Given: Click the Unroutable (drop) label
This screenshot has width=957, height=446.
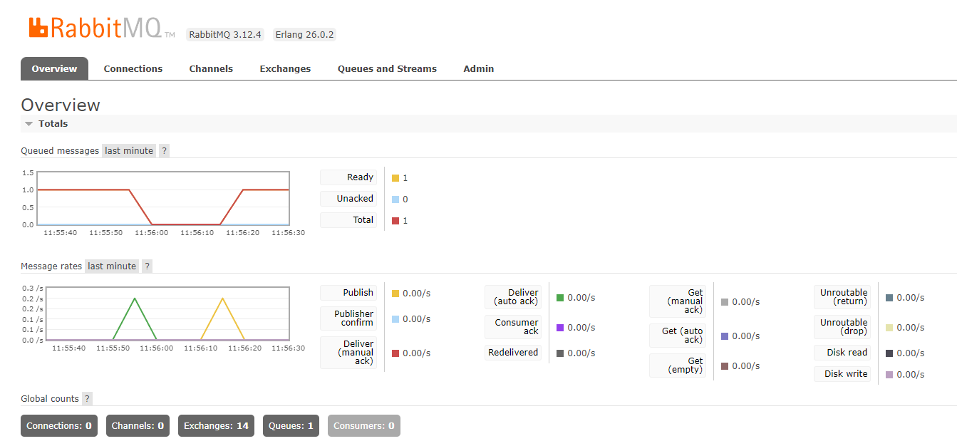Looking at the screenshot, I should [842, 327].
